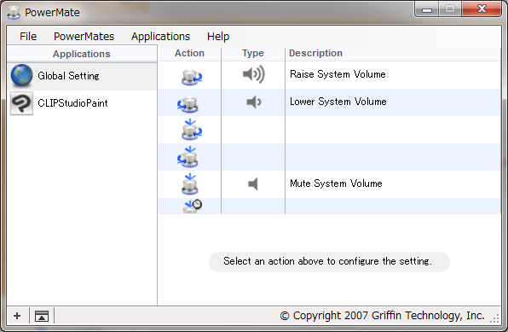Click the PowerMate title bar icon
508x332 pixels.
[x=14, y=12]
